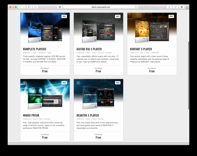
Task: Open the Share button in toolbar
Action: click(169, 7)
